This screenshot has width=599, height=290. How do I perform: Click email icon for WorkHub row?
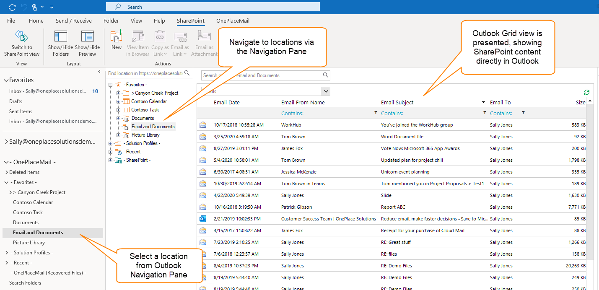[x=203, y=125]
